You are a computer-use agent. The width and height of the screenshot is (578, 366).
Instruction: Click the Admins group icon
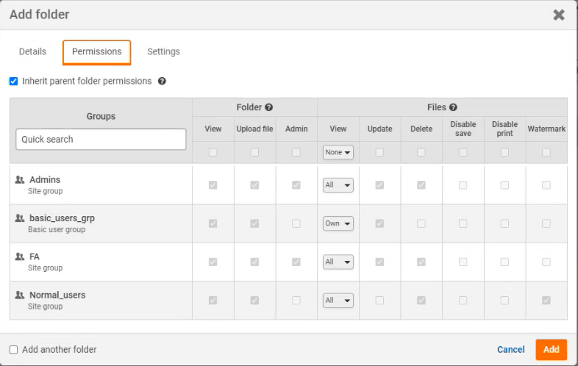click(x=20, y=179)
